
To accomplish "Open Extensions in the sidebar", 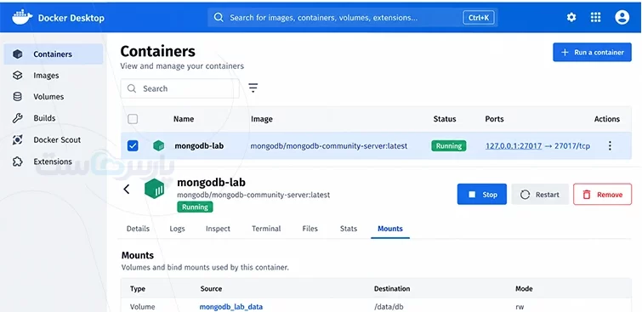I will pyautogui.click(x=53, y=162).
